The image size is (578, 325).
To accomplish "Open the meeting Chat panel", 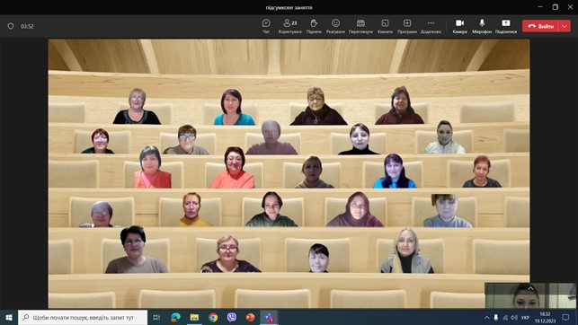I will pyautogui.click(x=266, y=26).
